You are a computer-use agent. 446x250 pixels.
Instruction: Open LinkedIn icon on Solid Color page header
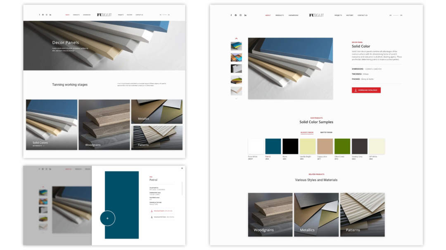click(x=245, y=15)
